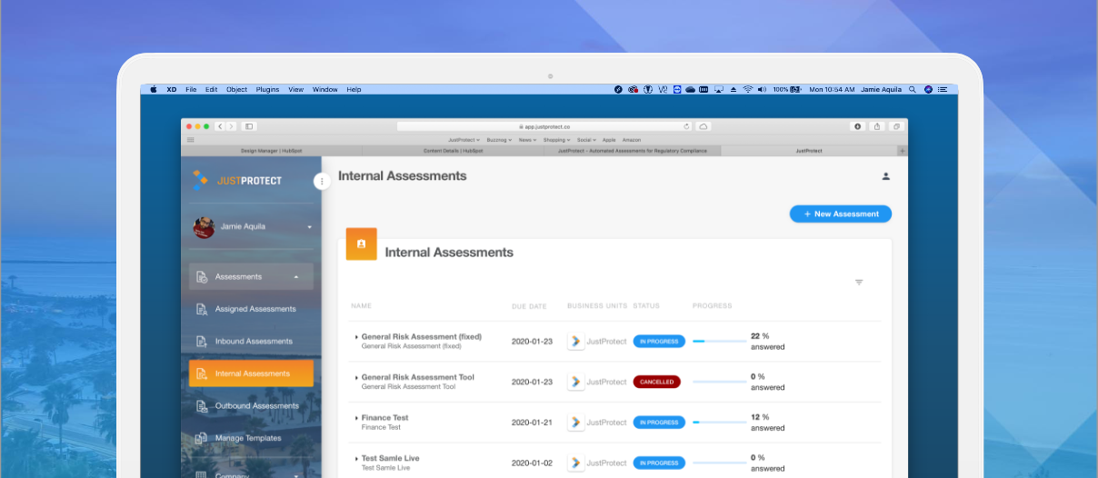Open Spotlight search in the menu bar
This screenshot has width=1098, height=478.
tap(912, 90)
